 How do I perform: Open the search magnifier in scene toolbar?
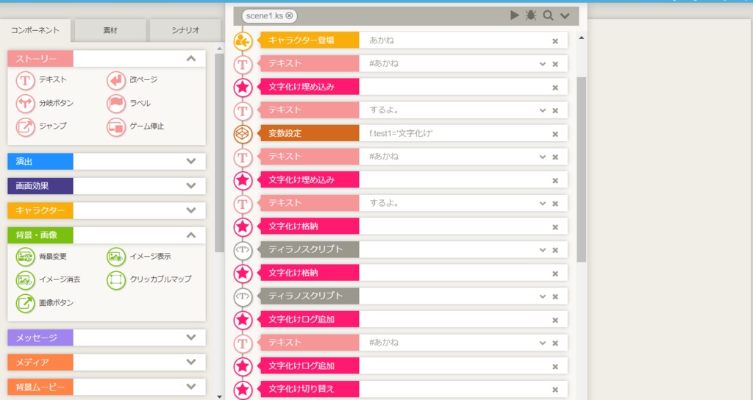pos(548,15)
